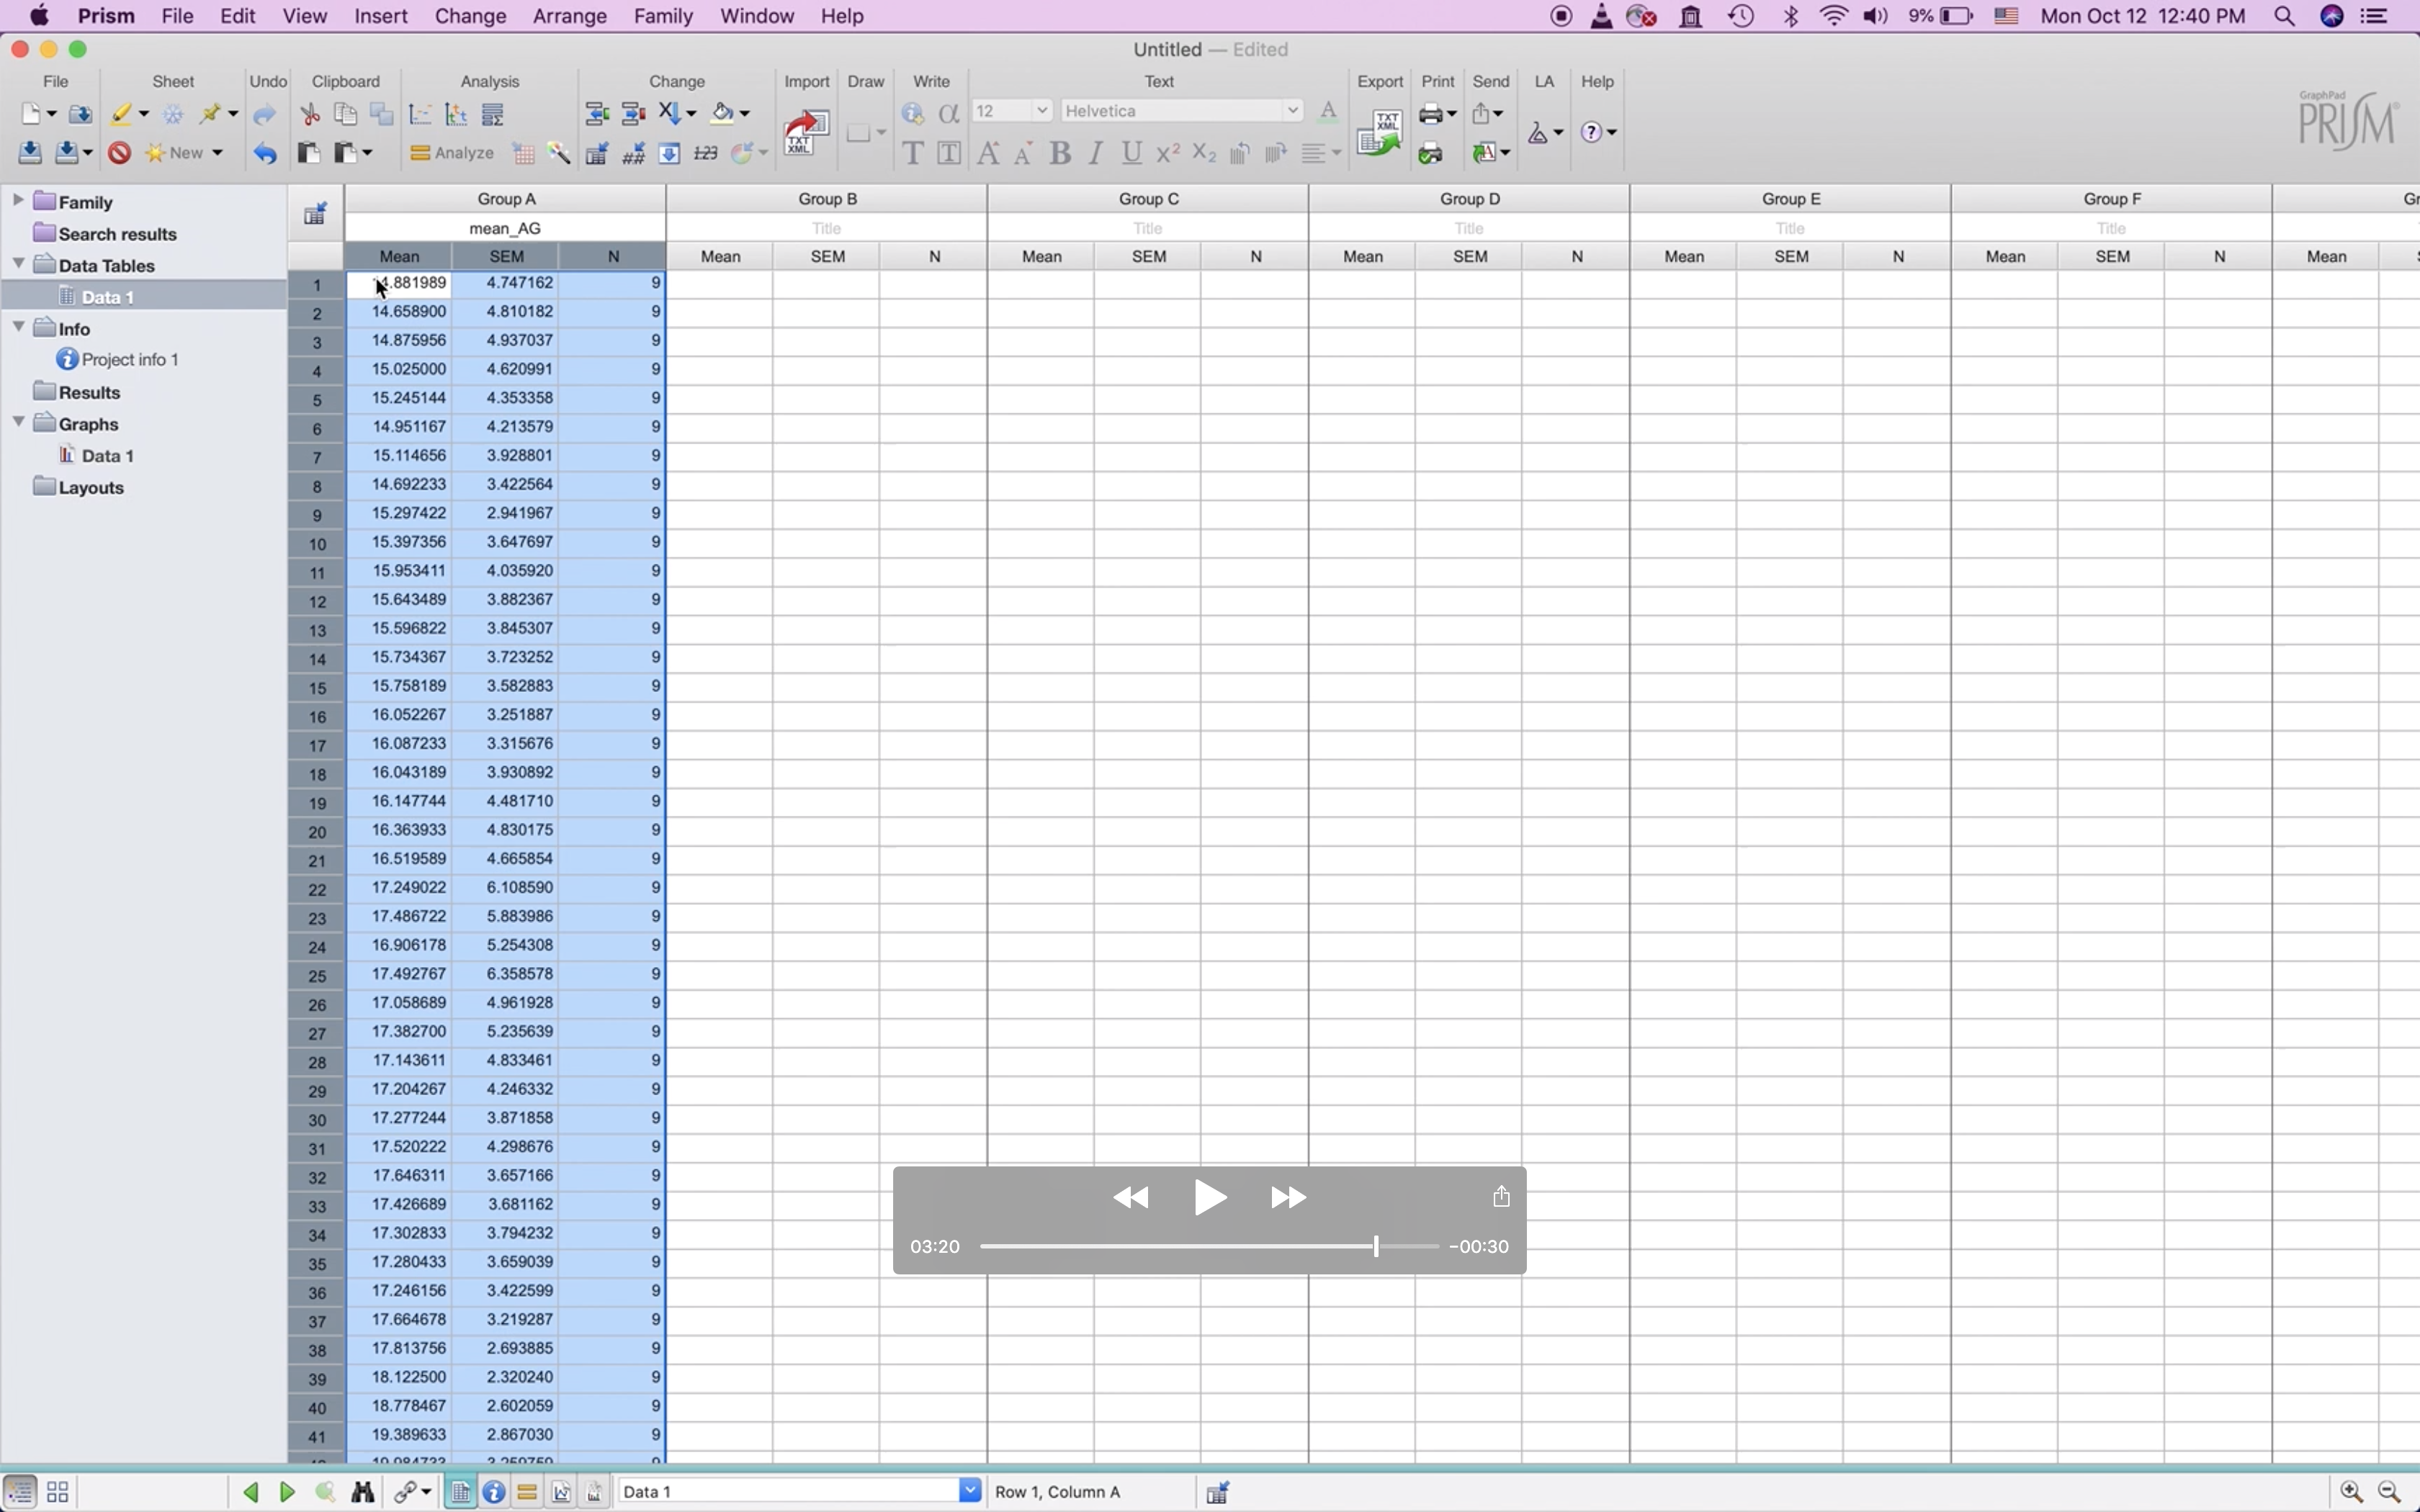Click the Analyze button
Image resolution: width=2420 pixels, height=1512 pixels.
452,153
